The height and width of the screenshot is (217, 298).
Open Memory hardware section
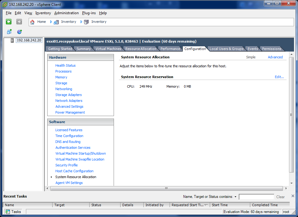(61, 77)
